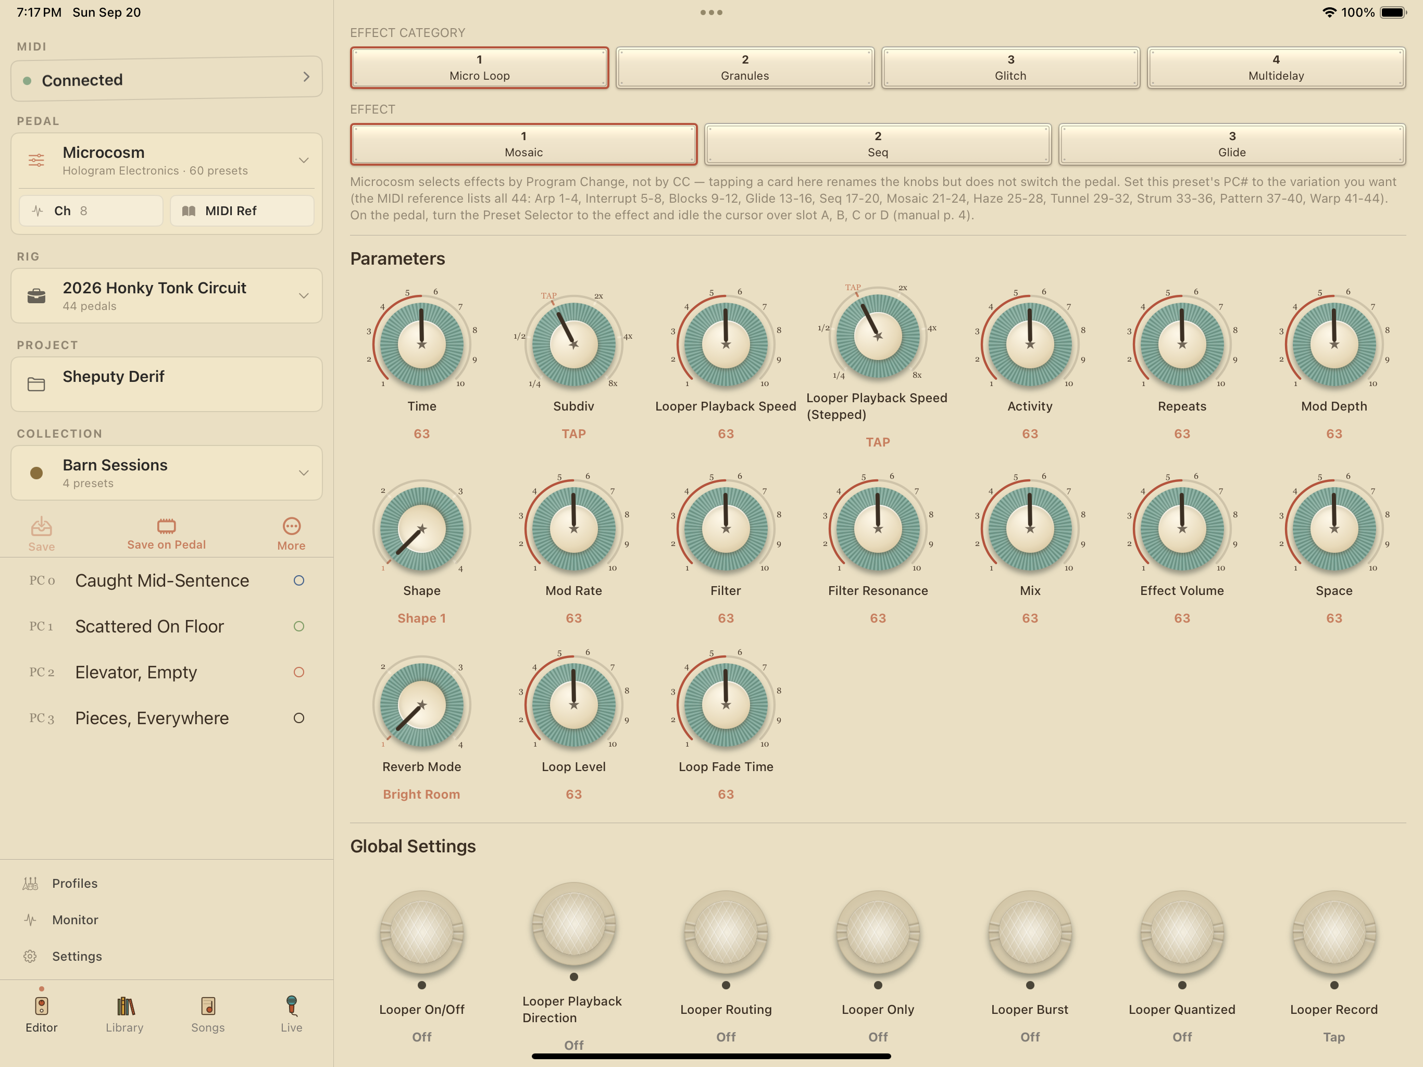Click the rig briefcase icon
The width and height of the screenshot is (1423, 1067).
pyautogui.click(x=36, y=296)
